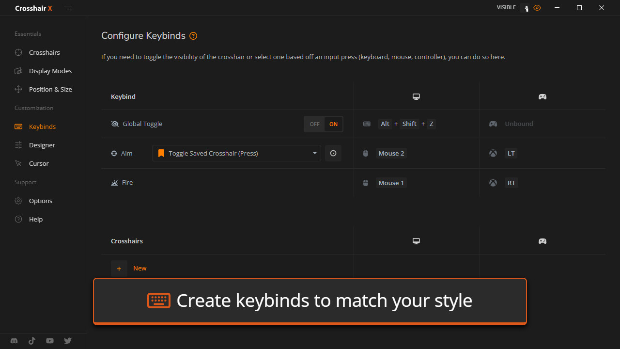Go to the Designer page

pyautogui.click(x=42, y=145)
